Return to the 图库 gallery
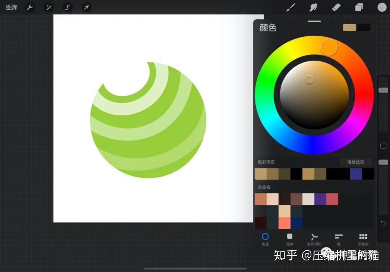The image size is (390, 272). coord(12,7)
